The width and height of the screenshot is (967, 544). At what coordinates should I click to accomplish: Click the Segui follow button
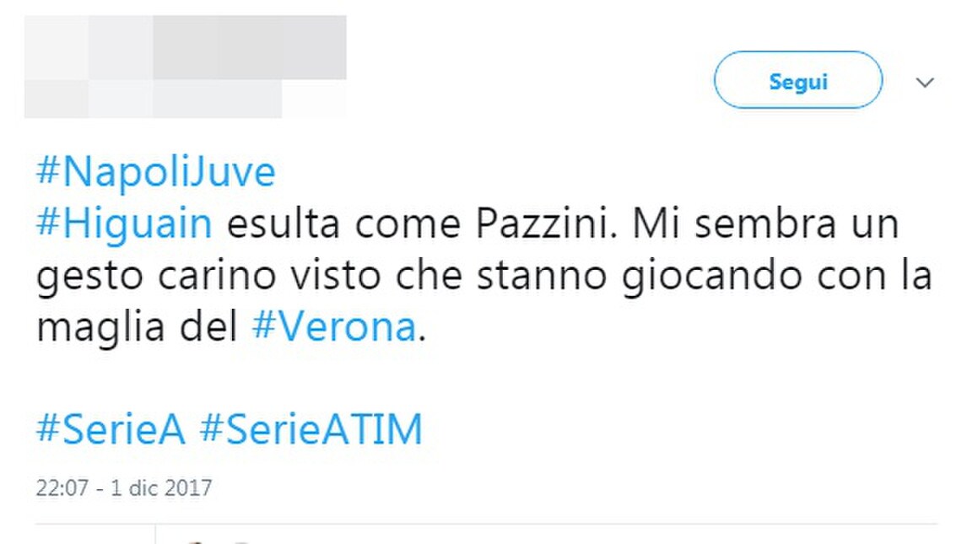[x=796, y=80]
